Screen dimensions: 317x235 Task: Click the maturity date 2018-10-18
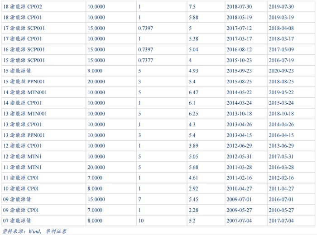[281, 114]
